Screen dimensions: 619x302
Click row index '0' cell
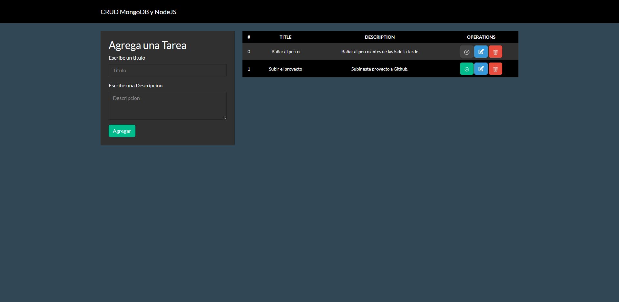(249, 52)
